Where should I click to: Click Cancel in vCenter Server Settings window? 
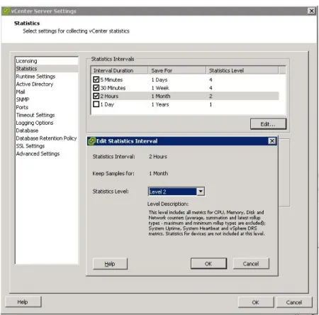coord(294,302)
